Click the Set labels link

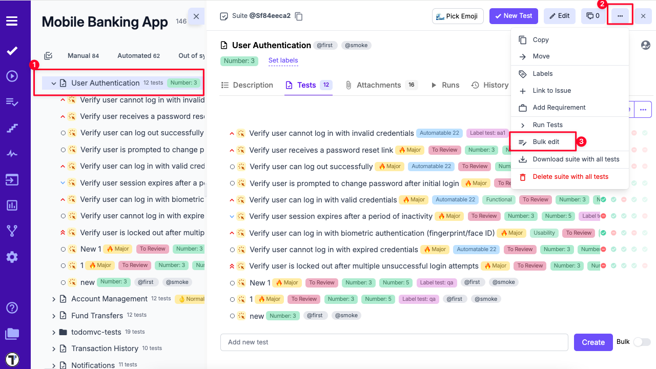tap(283, 60)
